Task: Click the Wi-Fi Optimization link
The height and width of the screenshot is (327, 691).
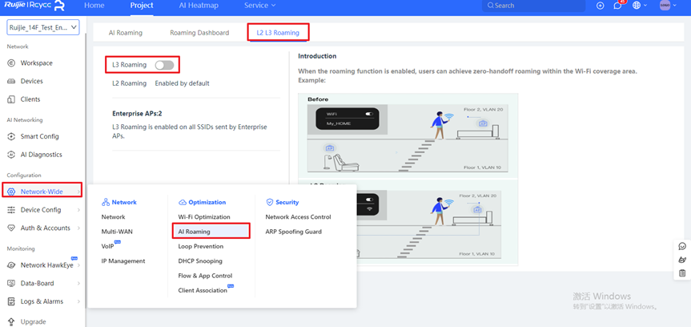Action: coord(204,217)
